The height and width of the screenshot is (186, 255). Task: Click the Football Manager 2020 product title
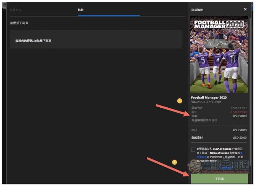[209, 97]
